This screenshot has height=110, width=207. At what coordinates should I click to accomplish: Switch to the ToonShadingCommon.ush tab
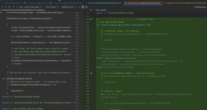point(13,3)
